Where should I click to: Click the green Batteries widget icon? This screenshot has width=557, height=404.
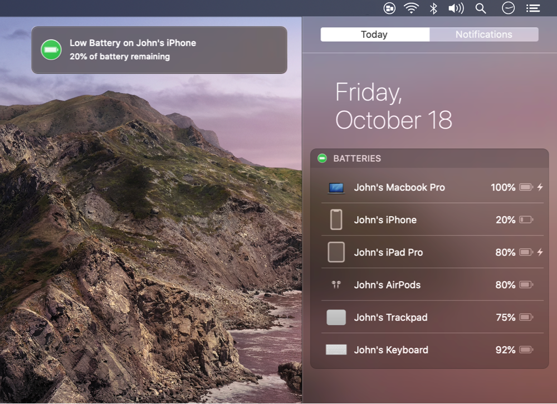(x=322, y=158)
